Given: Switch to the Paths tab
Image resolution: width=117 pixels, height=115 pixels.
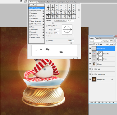Looking at the screenshot, I should [x=98, y=38].
